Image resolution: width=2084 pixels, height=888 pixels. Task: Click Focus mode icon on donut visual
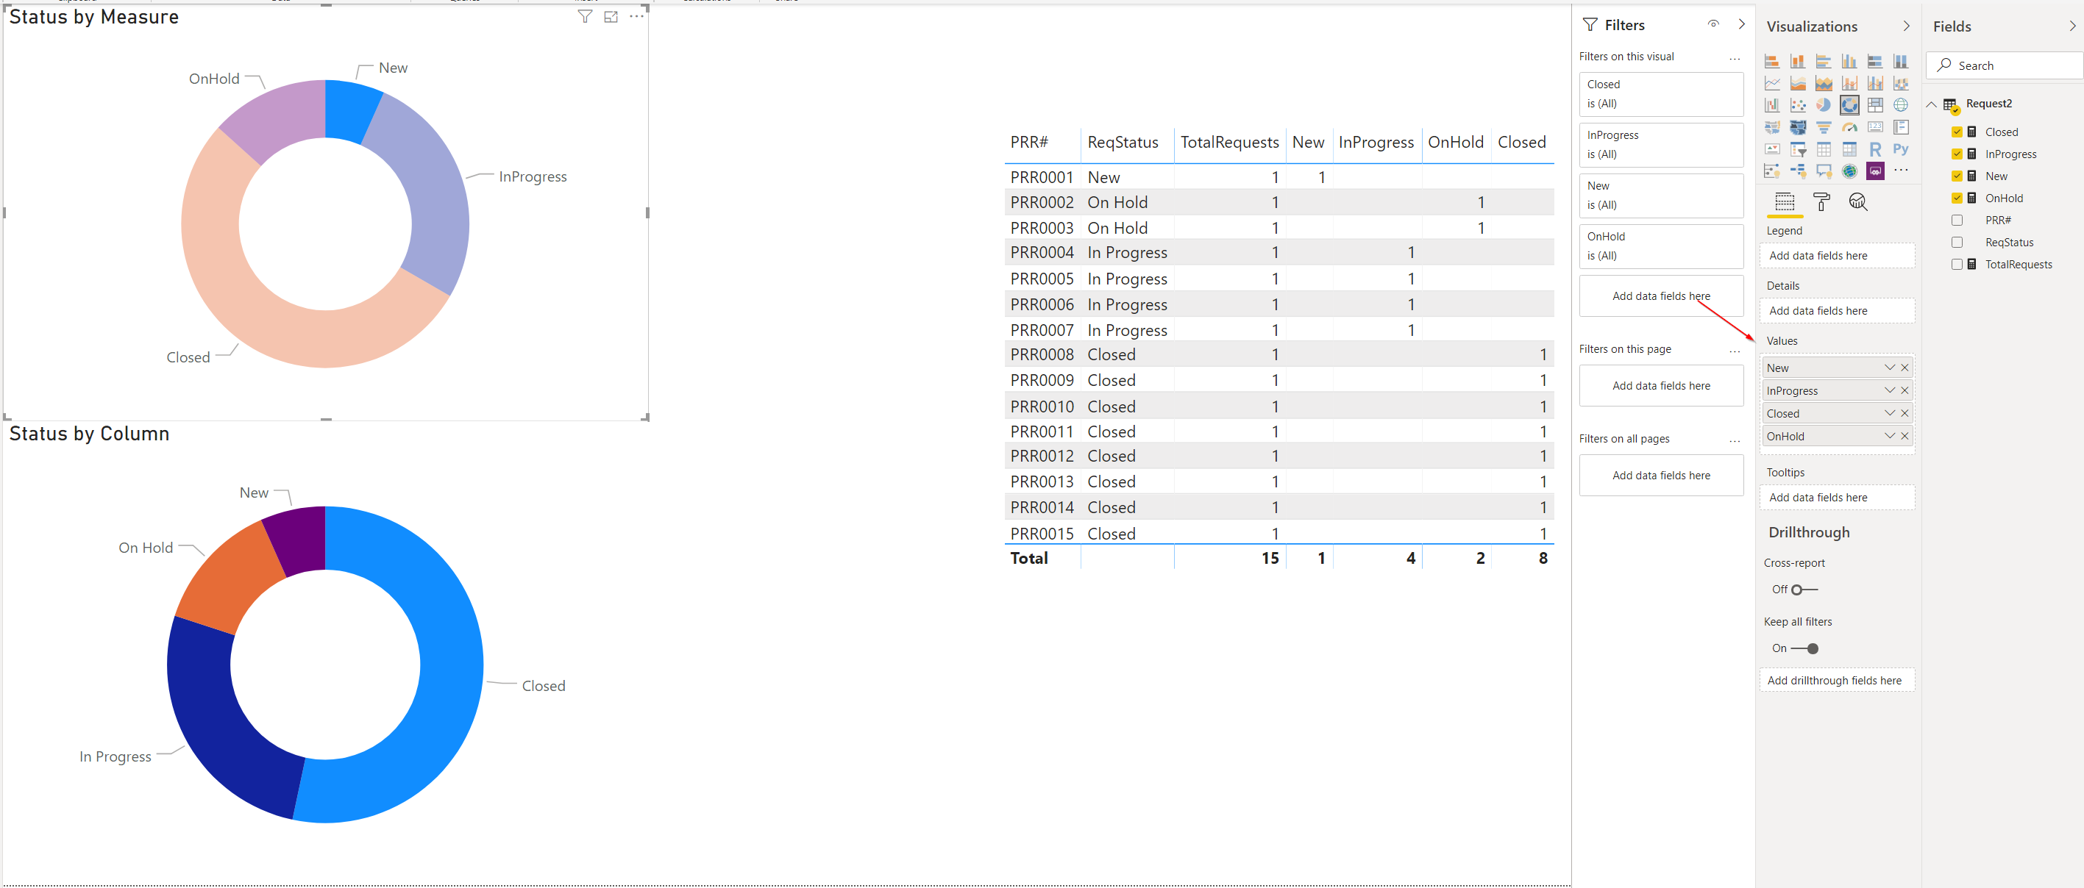pos(611,16)
